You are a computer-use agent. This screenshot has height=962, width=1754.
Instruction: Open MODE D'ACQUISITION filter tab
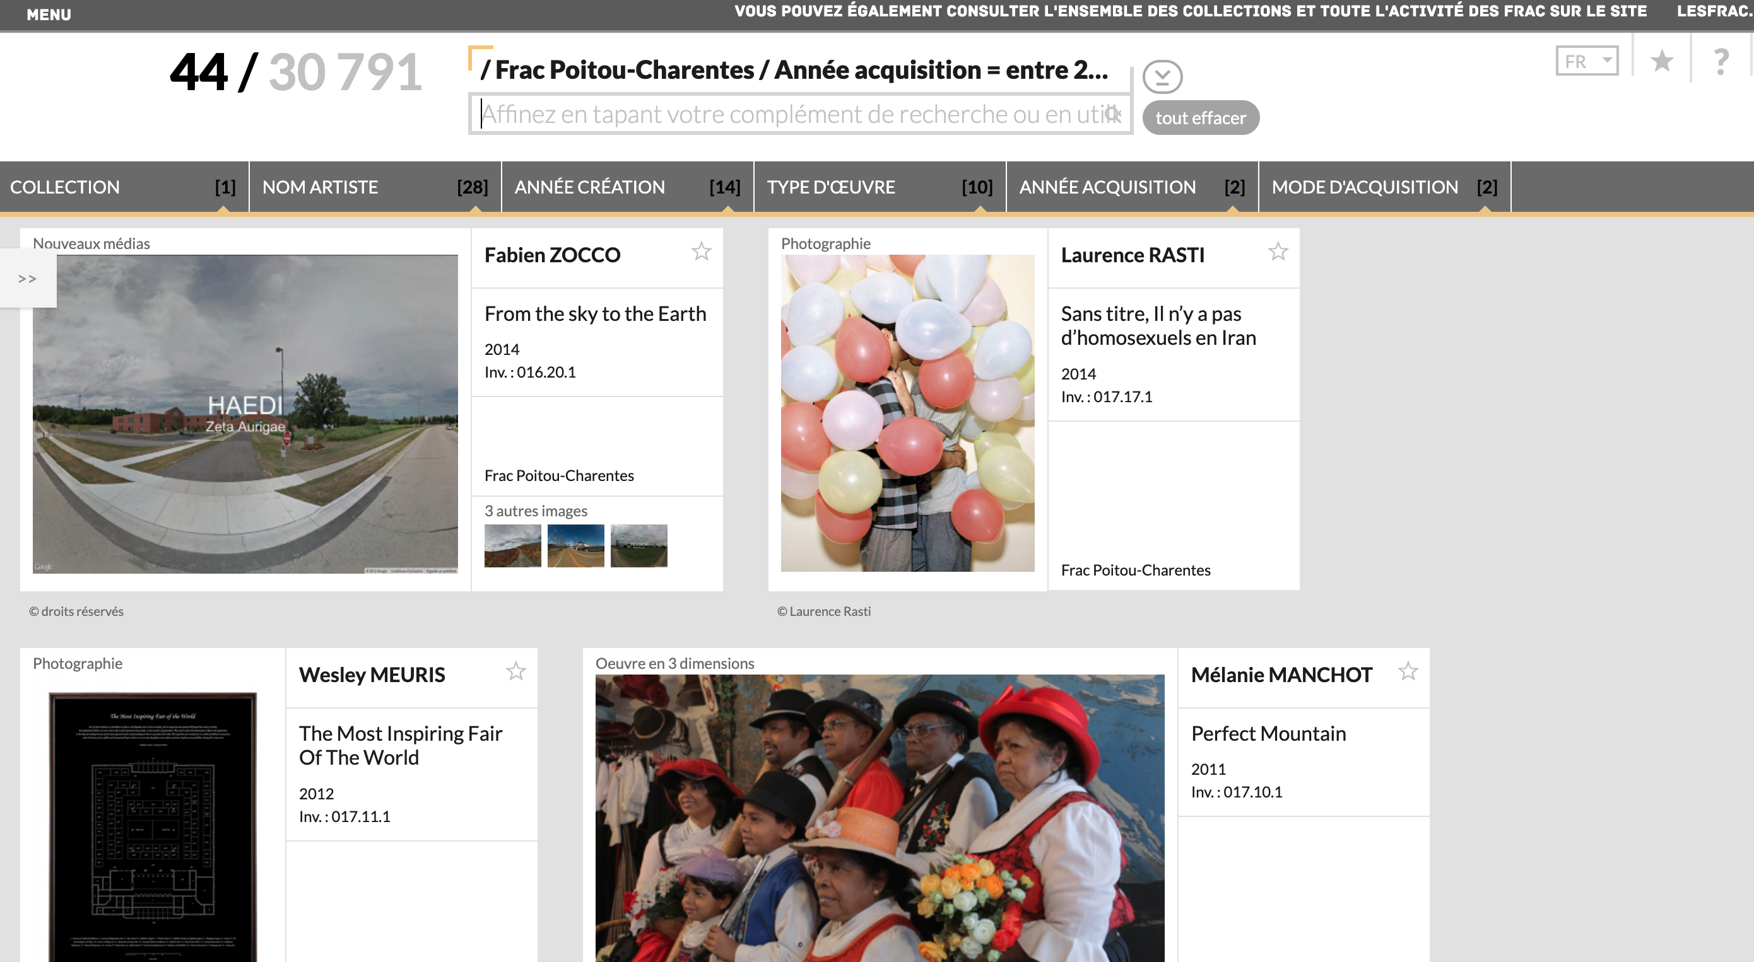click(1384, 187)
